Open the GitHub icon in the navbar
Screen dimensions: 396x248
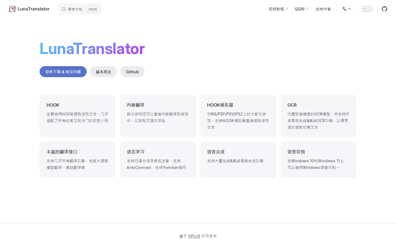(384, 9)
